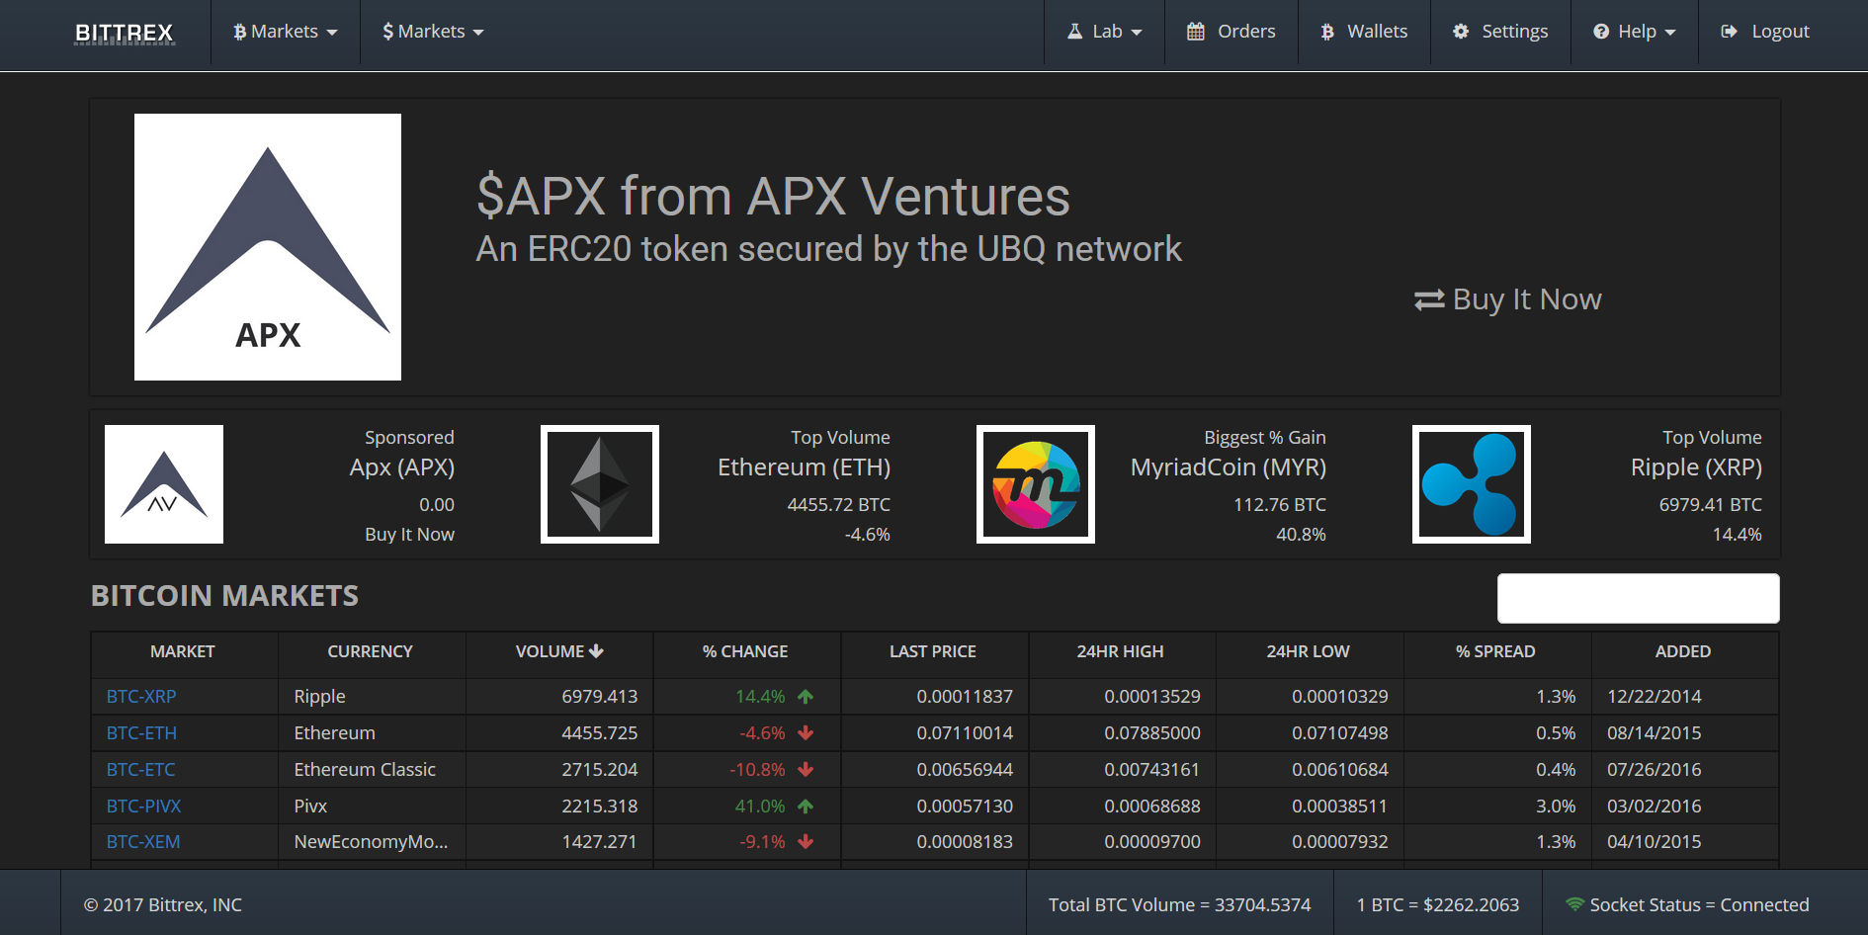
Task: Select the Ripple logo tile
Action: [x=1472, y=483]
